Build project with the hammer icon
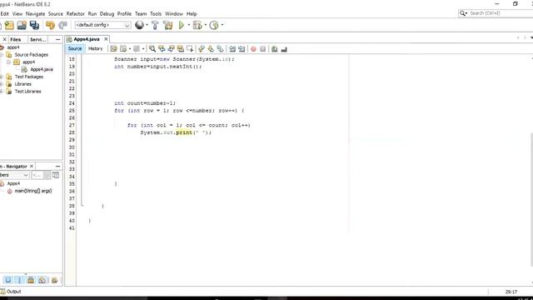The image size is (533, 300). 155,25
